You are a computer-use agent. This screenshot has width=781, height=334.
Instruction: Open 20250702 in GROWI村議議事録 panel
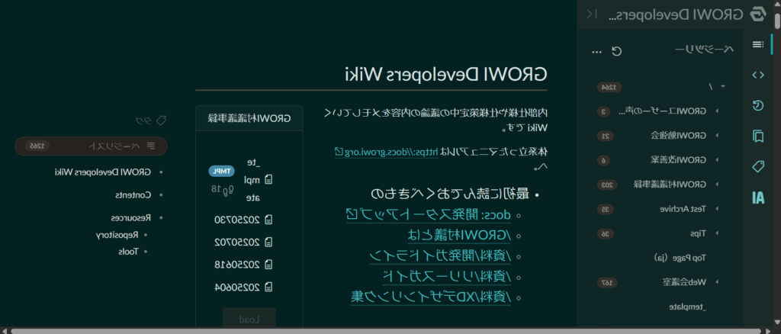point(238,242)
